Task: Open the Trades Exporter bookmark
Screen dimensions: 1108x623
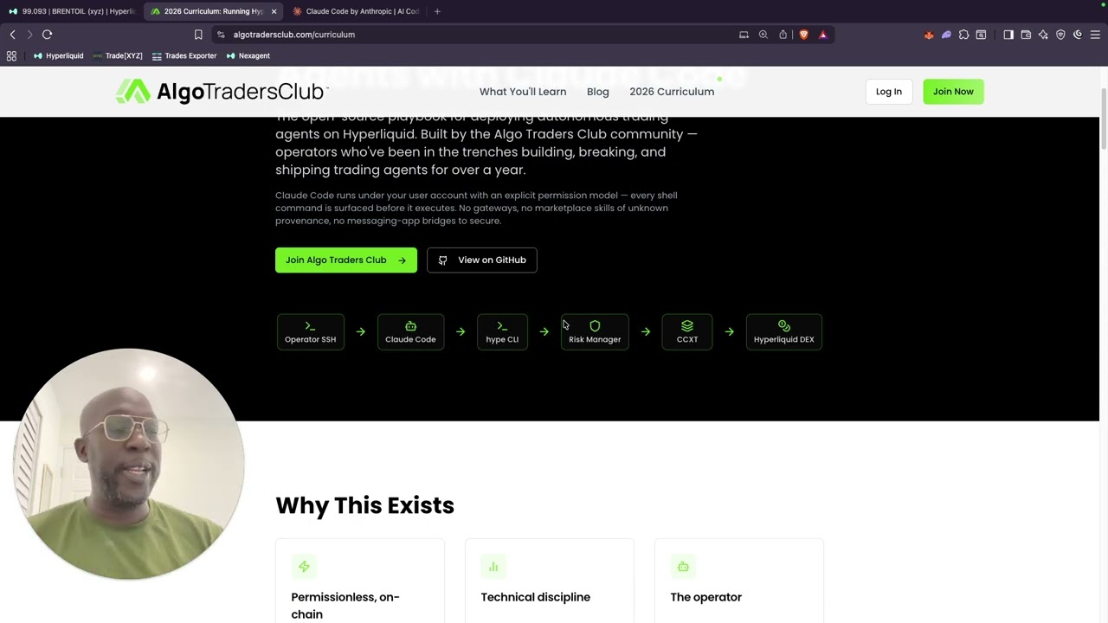Action: pos(184,55)
